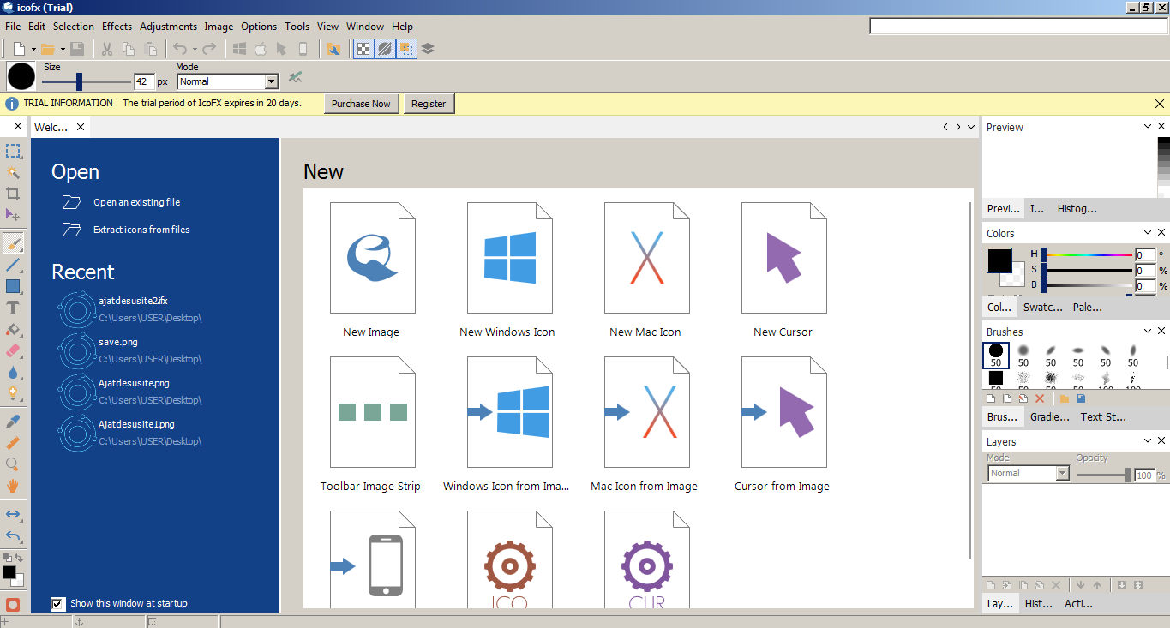The width and height of the screenshot is (1170, 628).
Task: Select the dodge lightbulb tool
Action: (x=13, y=393)
